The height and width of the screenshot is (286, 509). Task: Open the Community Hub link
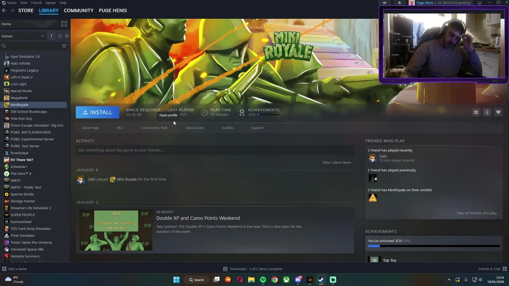[x=154, y=128]
